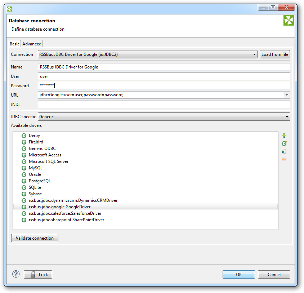The height and width of the screenshot is (293, 304).
Task: Click into the JNDI input field
Action: [x=164, y=105]
